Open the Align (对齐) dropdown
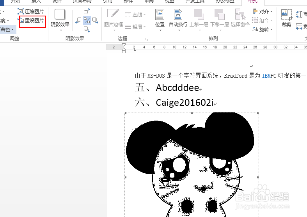The height and width of the screenshot is (217, 307). click(x=263, y=12)
